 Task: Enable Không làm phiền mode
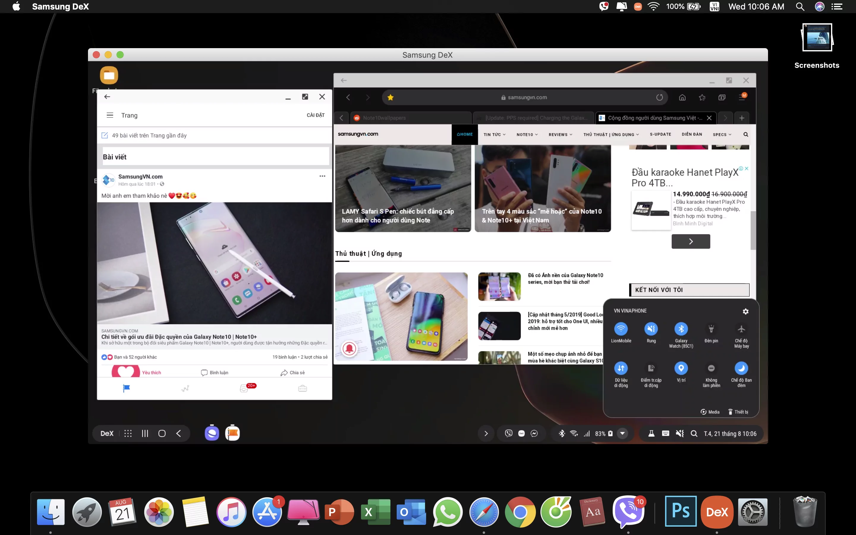(x=711, y=368)
